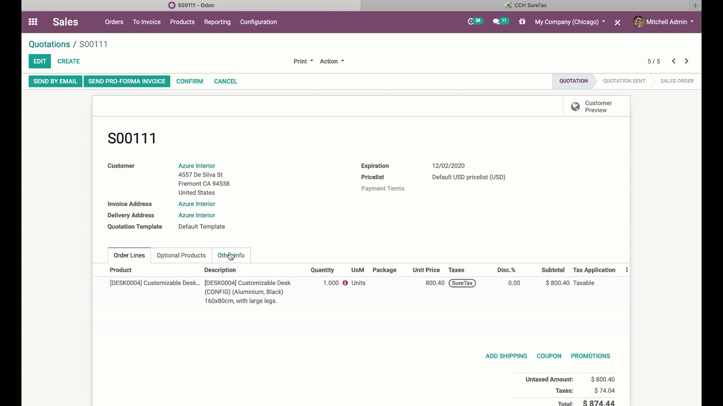Open the Orders menu
This screenshot has height=406, width=723.
(x=114, y=22)
